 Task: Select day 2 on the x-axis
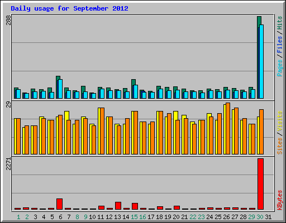tap(27, 217)
